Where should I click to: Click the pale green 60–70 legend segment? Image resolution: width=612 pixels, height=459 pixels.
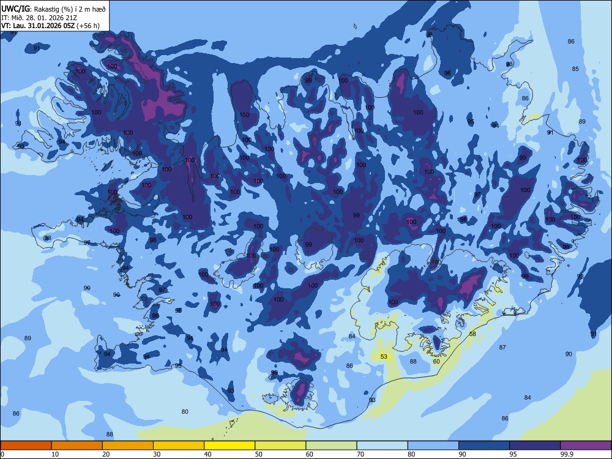click(331, 446)
